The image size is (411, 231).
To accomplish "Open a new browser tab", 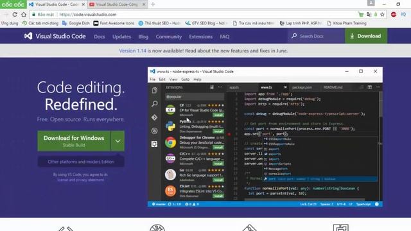I will coord(153,4).
